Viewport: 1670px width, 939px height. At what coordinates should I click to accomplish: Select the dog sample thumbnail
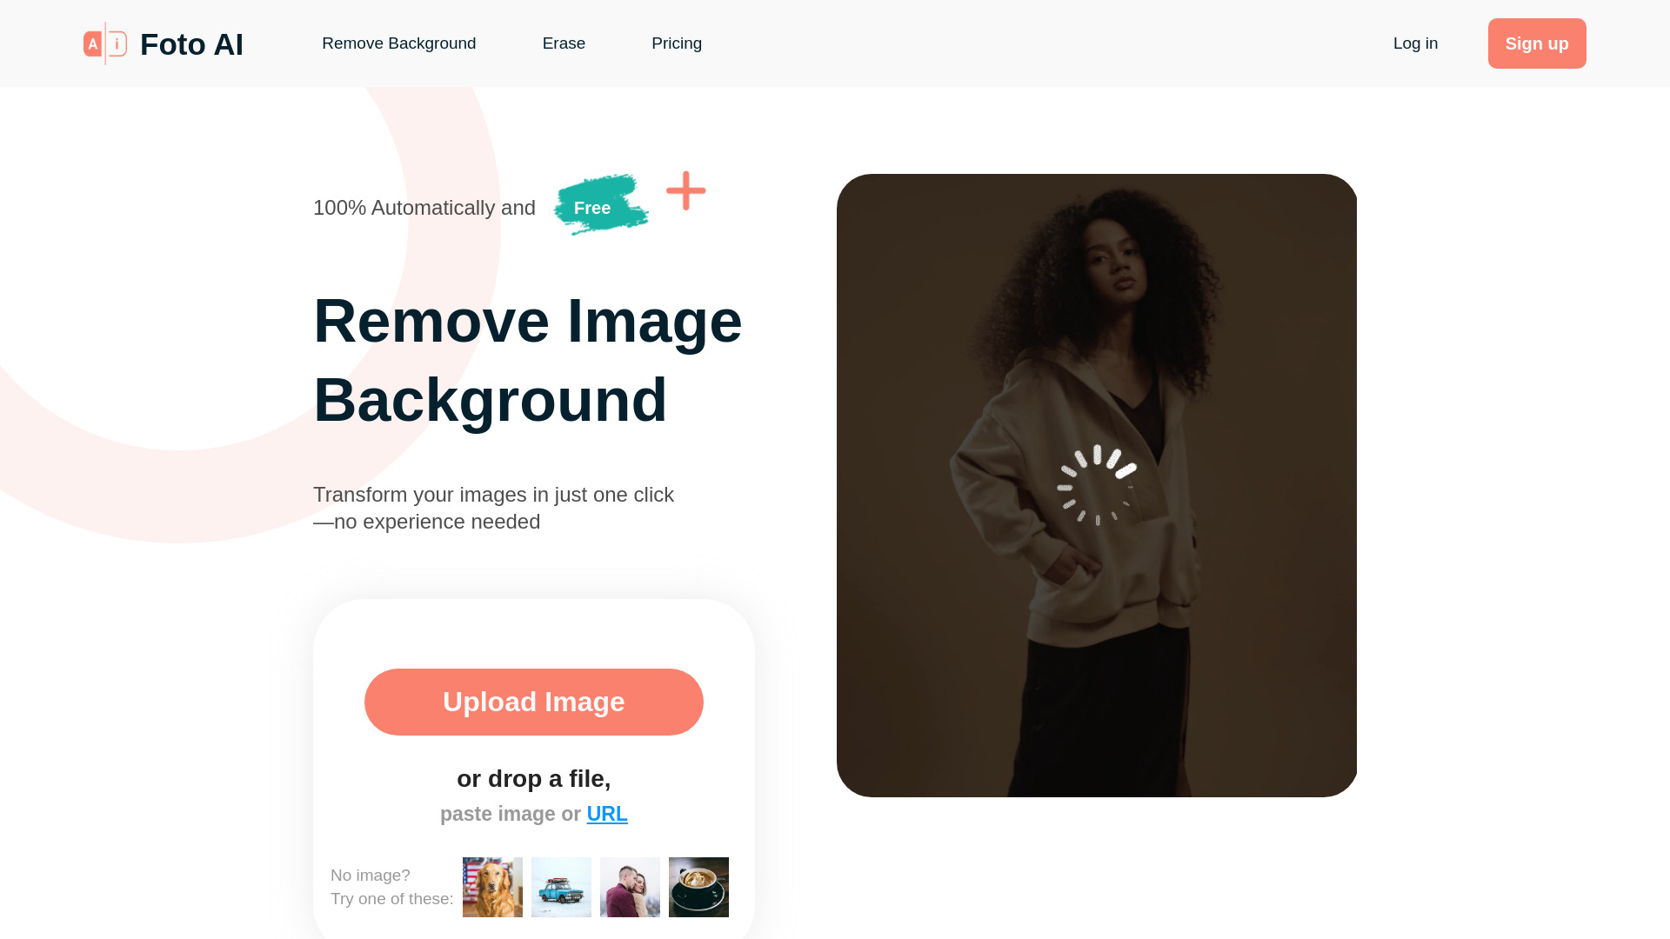pos(492,886)
